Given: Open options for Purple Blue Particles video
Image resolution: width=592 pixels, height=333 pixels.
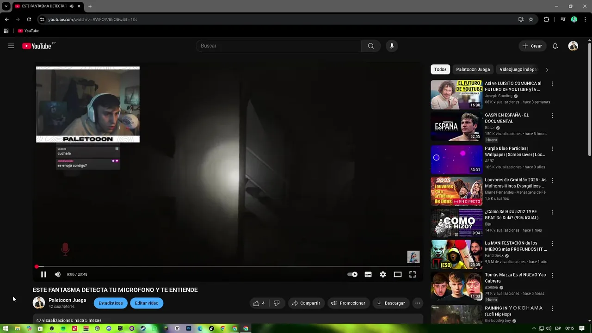Looking at the screenshot, I should (552, 149).
